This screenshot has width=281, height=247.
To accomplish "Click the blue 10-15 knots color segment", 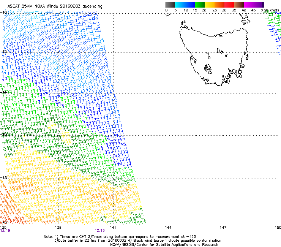I will pyautogui.click(x=190, y=5).
